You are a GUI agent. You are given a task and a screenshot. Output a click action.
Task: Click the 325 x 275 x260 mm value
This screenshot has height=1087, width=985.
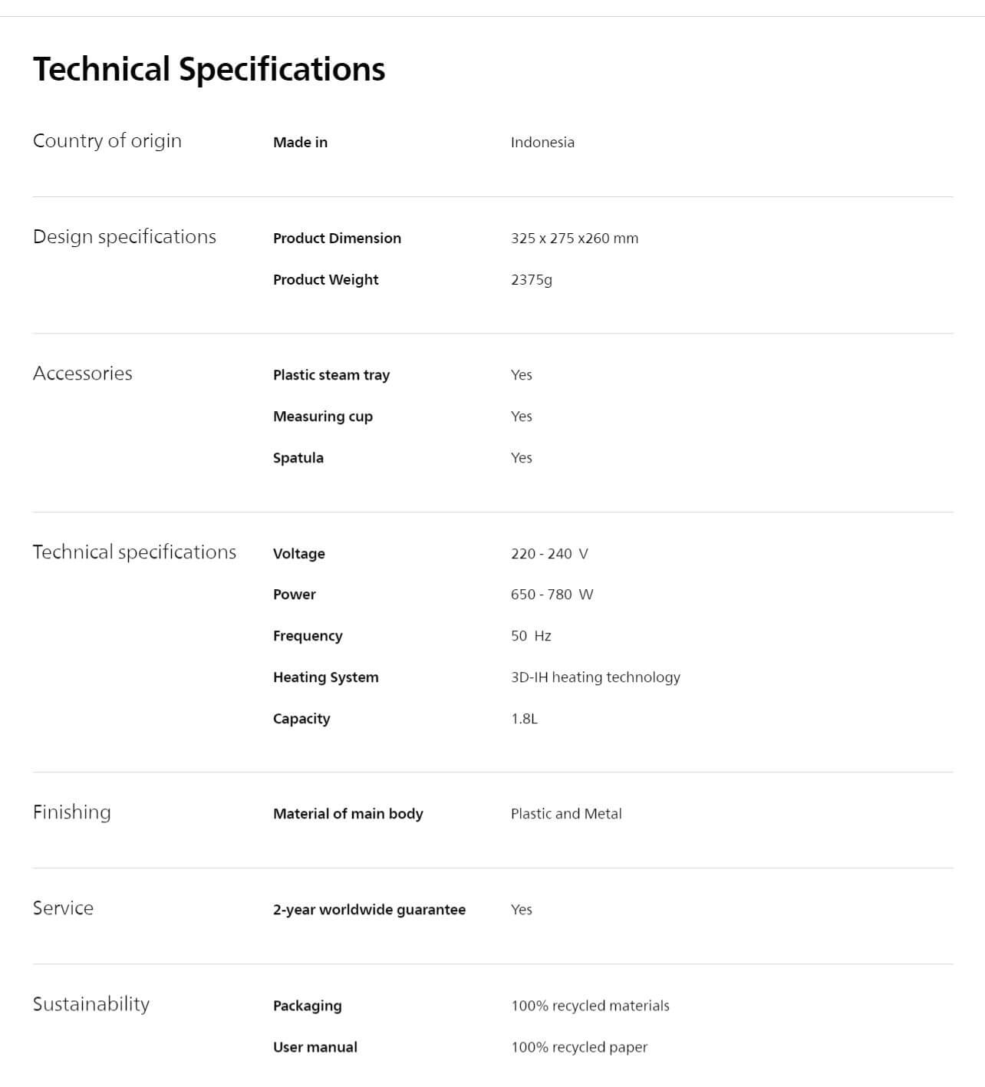[575, 239]
